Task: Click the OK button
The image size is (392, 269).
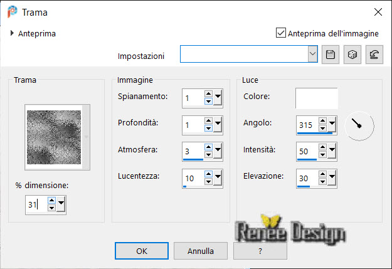Action: tap(142, 251)
